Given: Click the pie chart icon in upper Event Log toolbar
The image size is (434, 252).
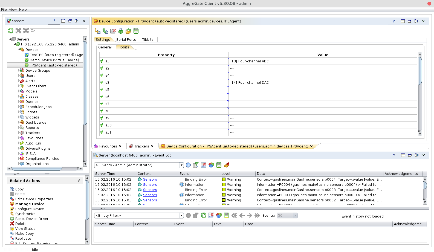Looking at the screenshot, I should (211, 165).
